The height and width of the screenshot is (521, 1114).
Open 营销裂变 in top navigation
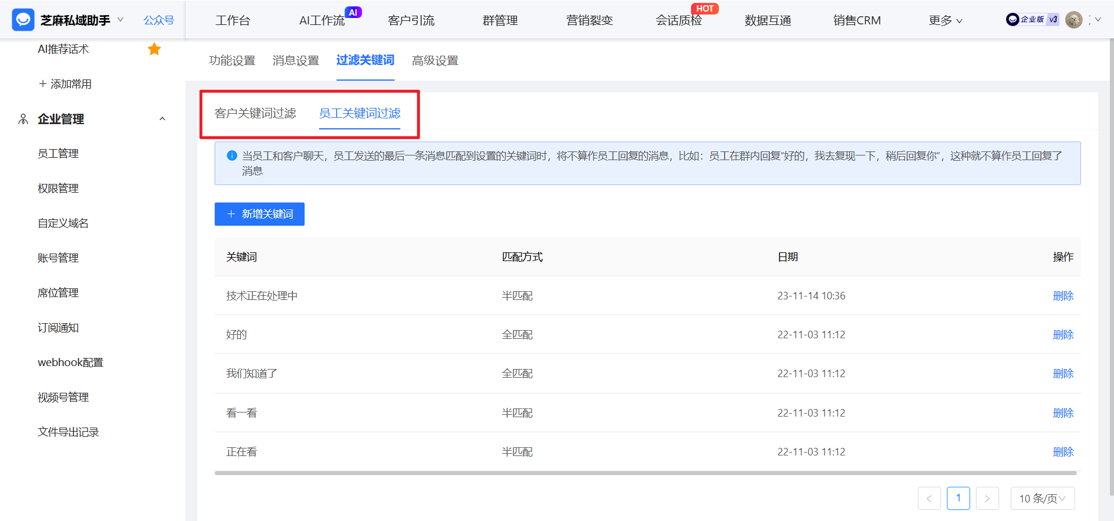point(589,20)
